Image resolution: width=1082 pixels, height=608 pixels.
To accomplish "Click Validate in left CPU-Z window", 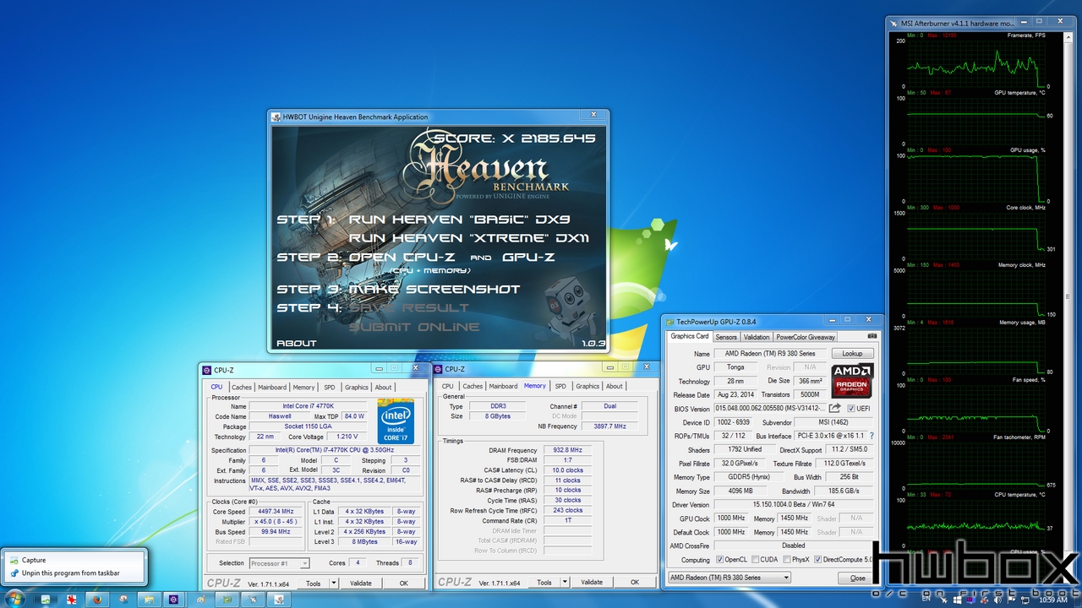I will click(x=361, y=583).
